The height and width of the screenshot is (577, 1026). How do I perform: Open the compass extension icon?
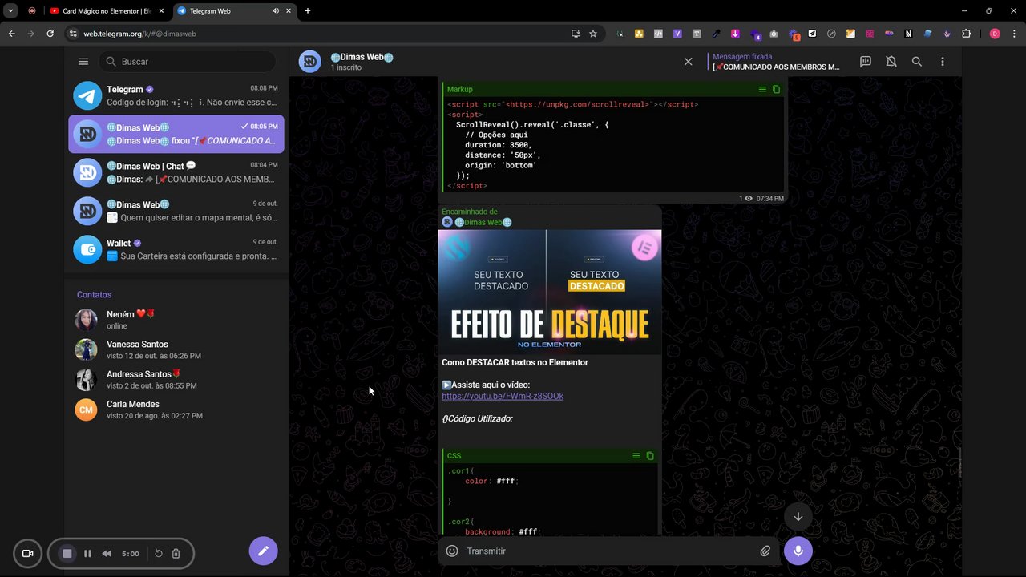pos(831,34)
